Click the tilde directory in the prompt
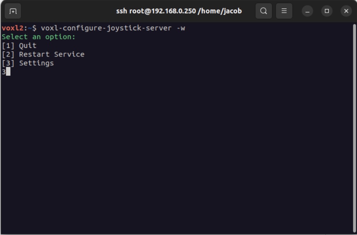 pyautogui.click(x=30, y=28)
